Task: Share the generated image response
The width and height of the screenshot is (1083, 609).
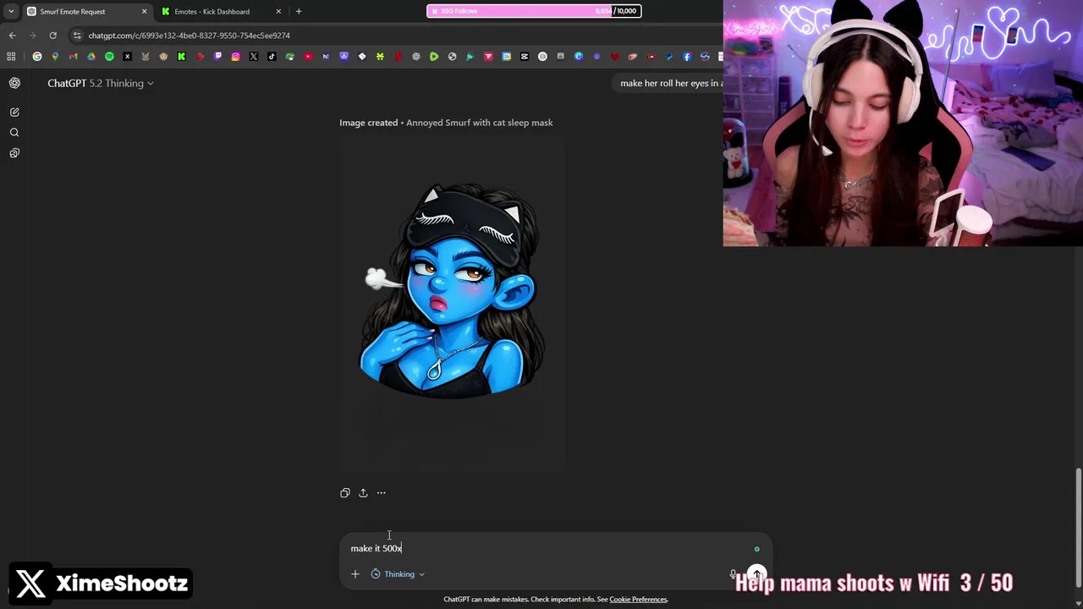Action: click(363, 493)
